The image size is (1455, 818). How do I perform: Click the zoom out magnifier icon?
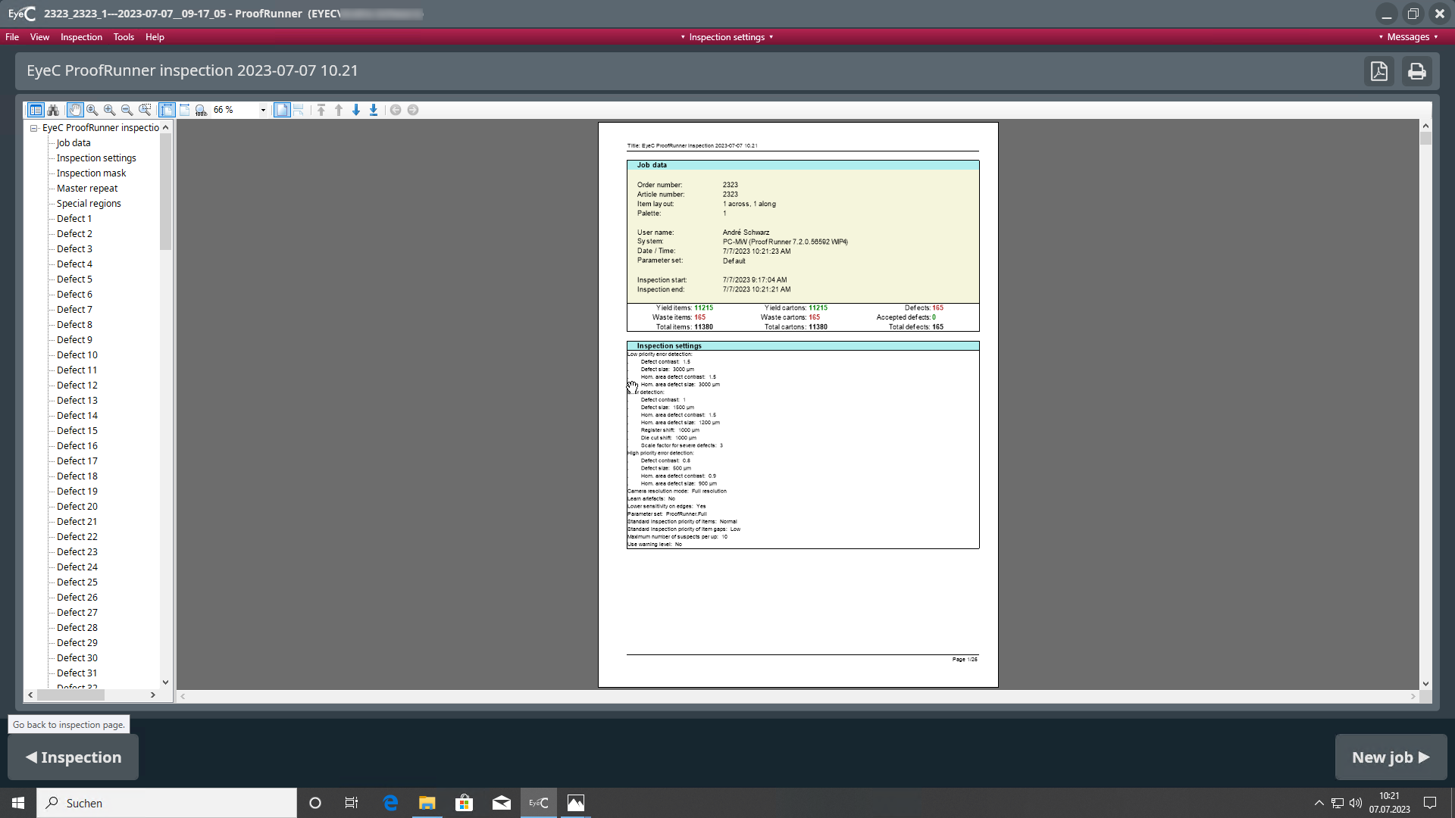tap(127, 111)
